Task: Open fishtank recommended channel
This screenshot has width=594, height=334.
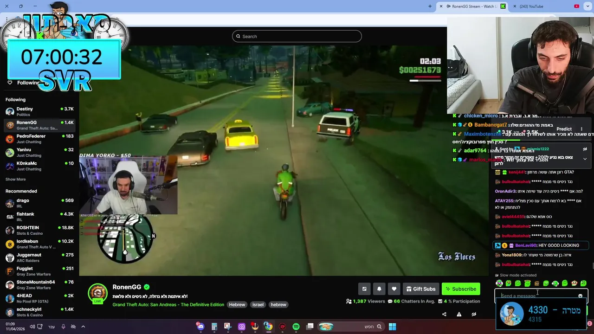Action: click(39, 217)
